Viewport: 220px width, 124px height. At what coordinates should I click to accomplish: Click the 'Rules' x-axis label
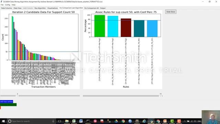click(126, 87)
